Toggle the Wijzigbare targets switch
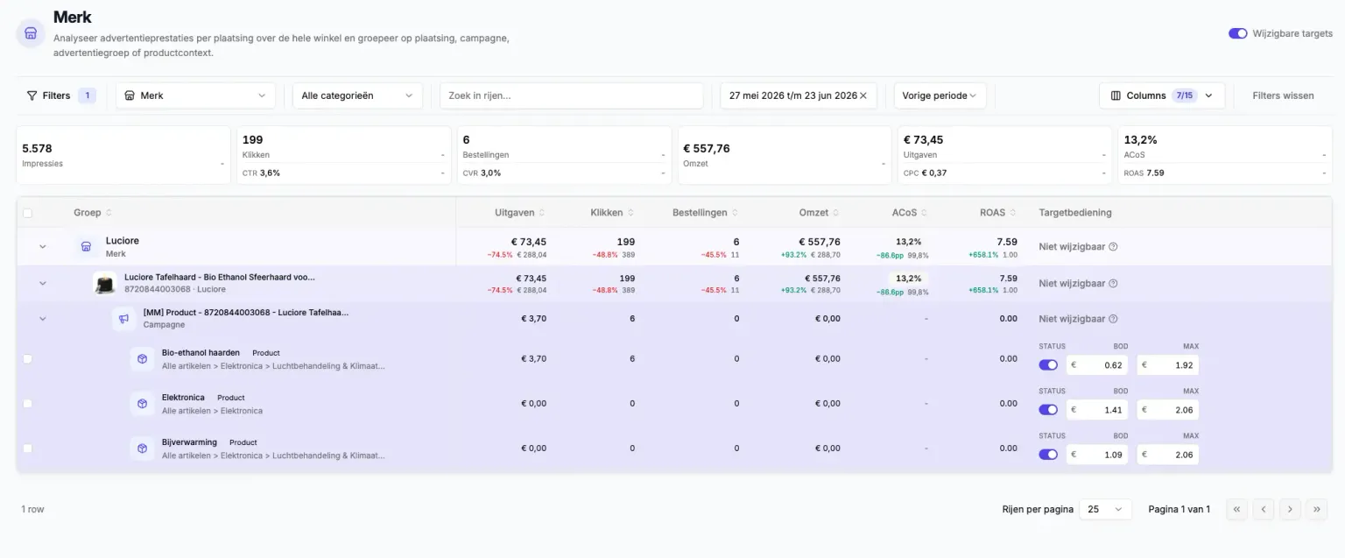Screen dimensions: 1345x558 coord(1237,33)
